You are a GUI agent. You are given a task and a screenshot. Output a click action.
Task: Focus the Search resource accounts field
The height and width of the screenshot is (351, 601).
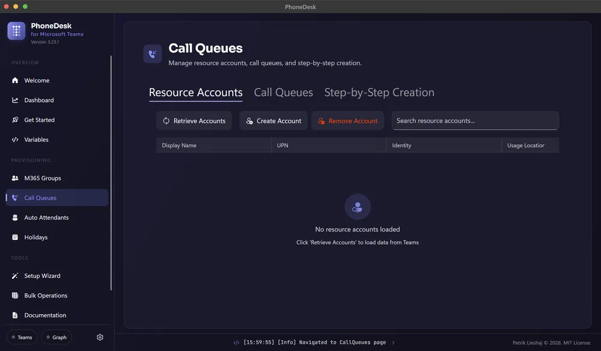click(x=475, y=121)
